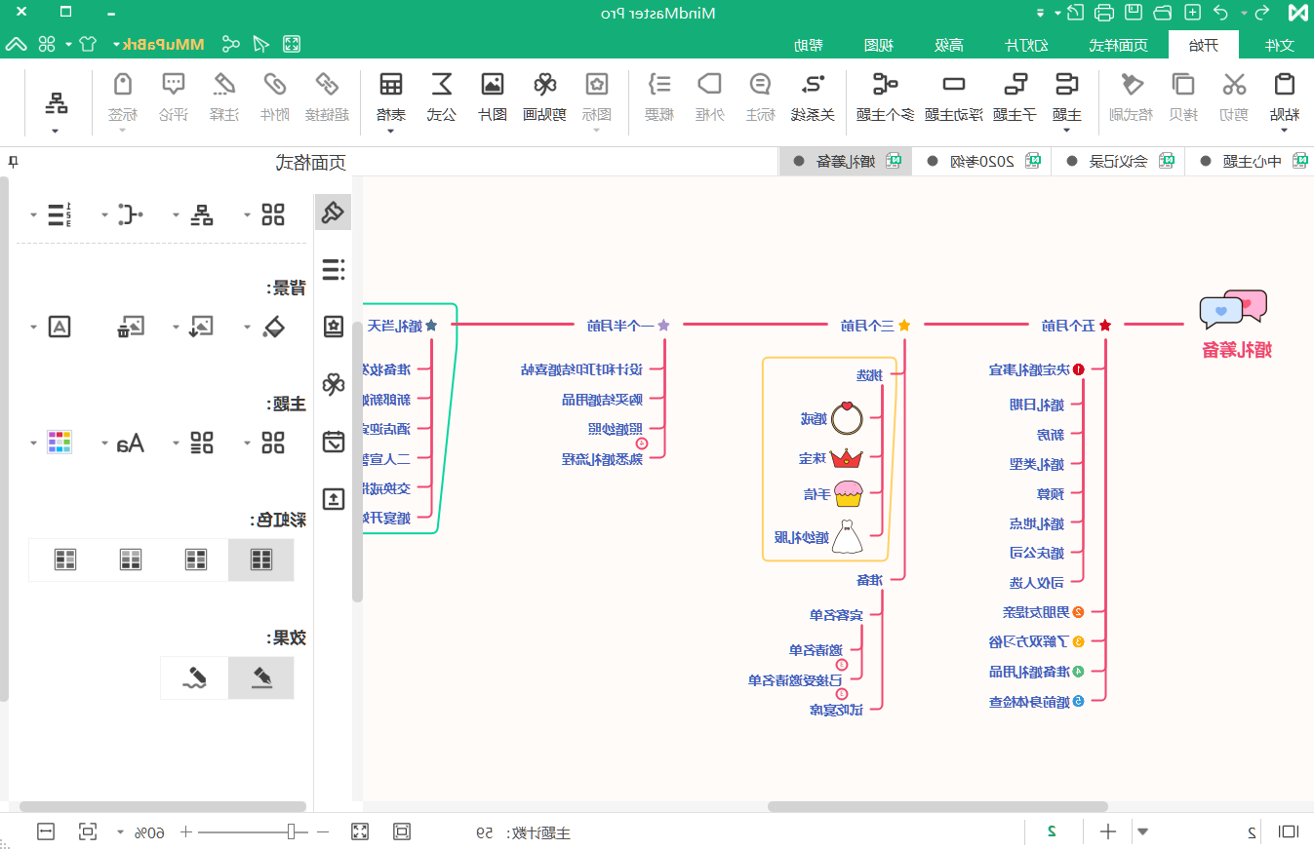Open the topic numbering dropdown in 页面格式
Screen dimensions: 1314x850
click(x=34, y=215)
